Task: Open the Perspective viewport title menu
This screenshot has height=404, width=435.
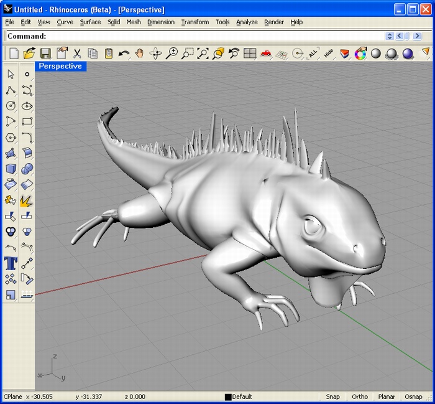Action: click(60, 66)
